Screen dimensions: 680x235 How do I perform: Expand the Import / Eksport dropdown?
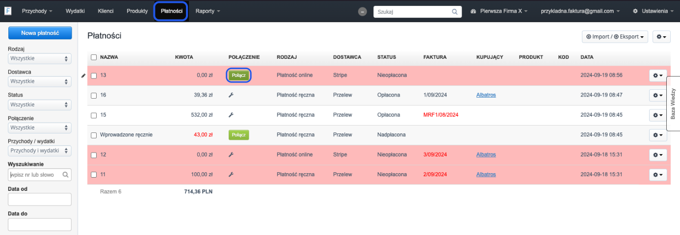615,36
